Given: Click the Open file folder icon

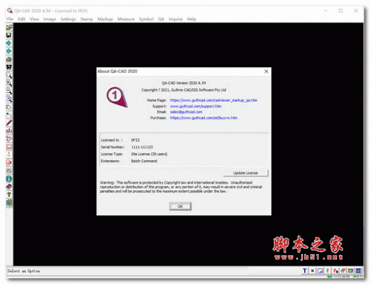Looking at the screenshot, I should [9, 27].
